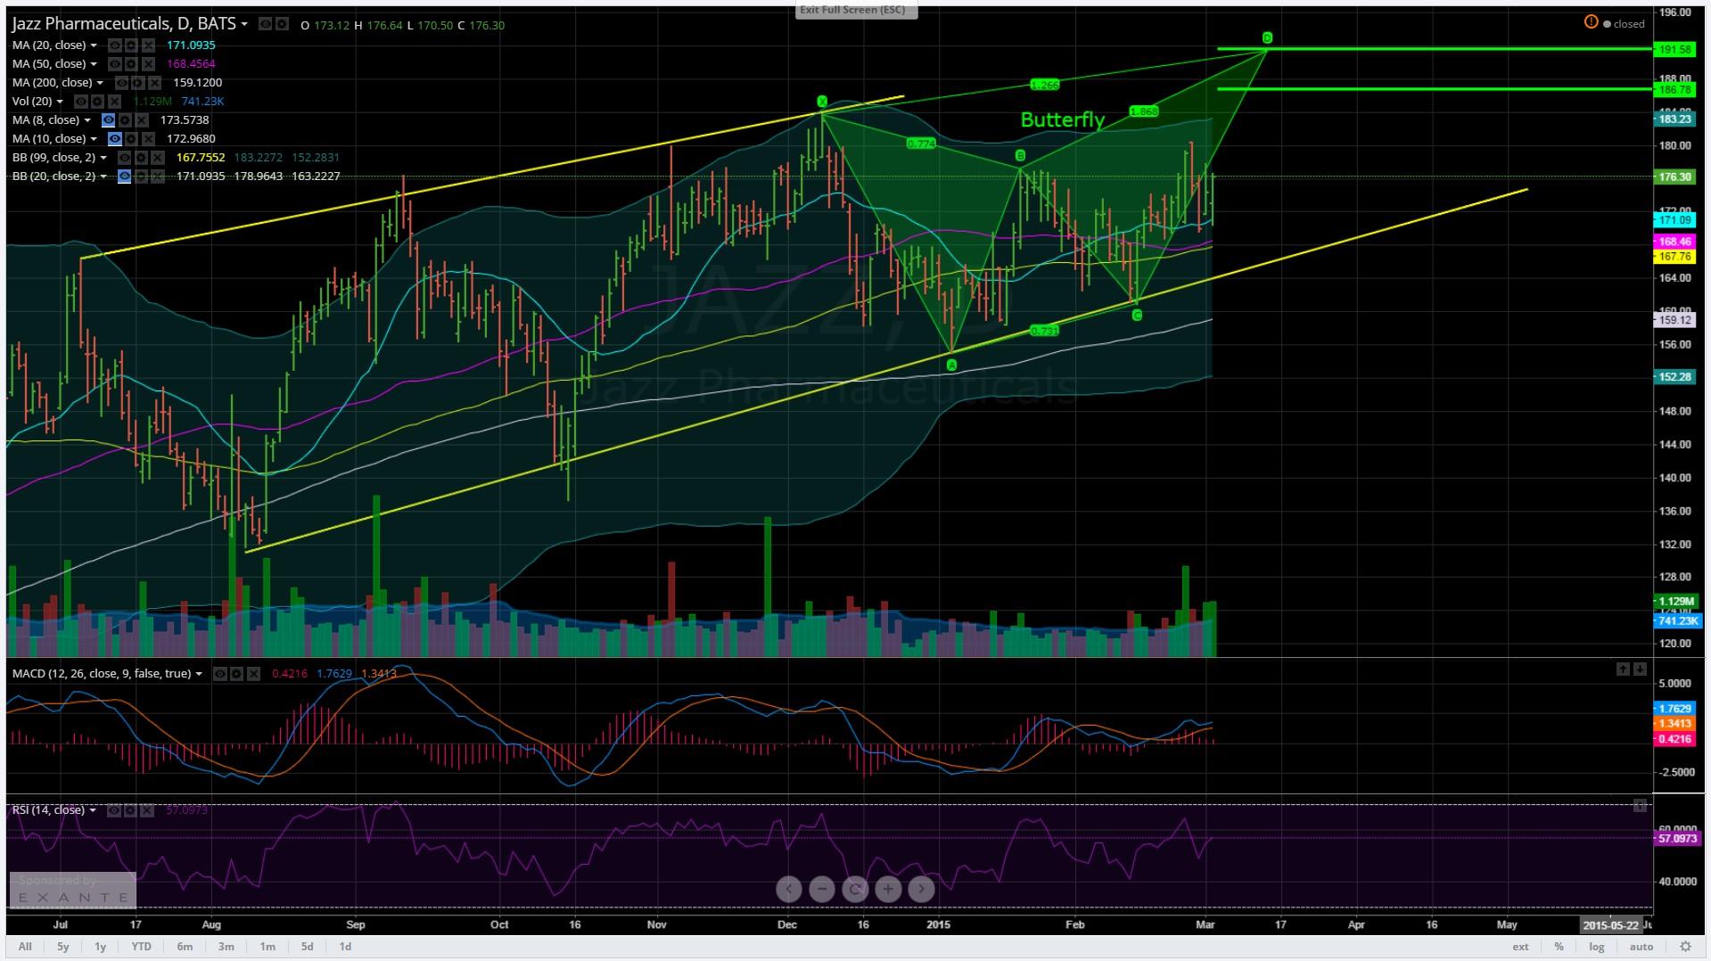
Task: Remove the MA (10, close) indicator
Action: (x=148, y=138)
